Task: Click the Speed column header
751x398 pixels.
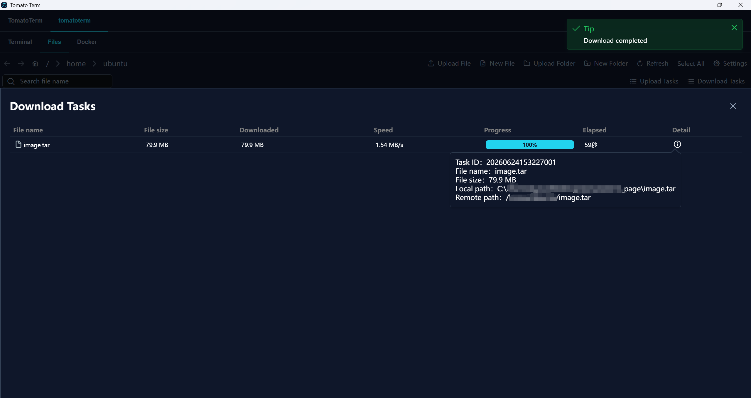Action: [383, 130]
